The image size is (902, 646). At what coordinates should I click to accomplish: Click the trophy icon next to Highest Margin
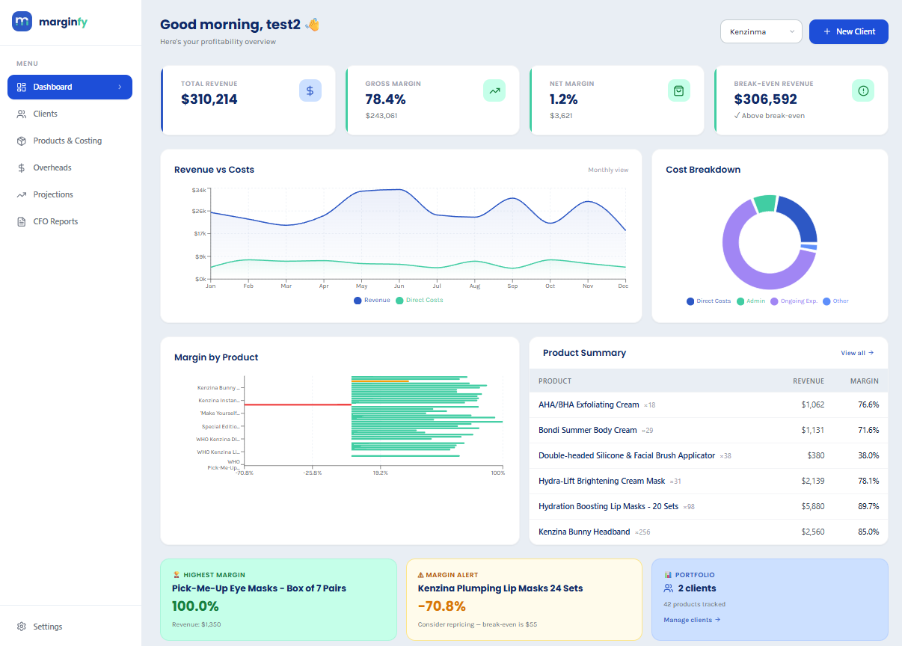[176, 575]
